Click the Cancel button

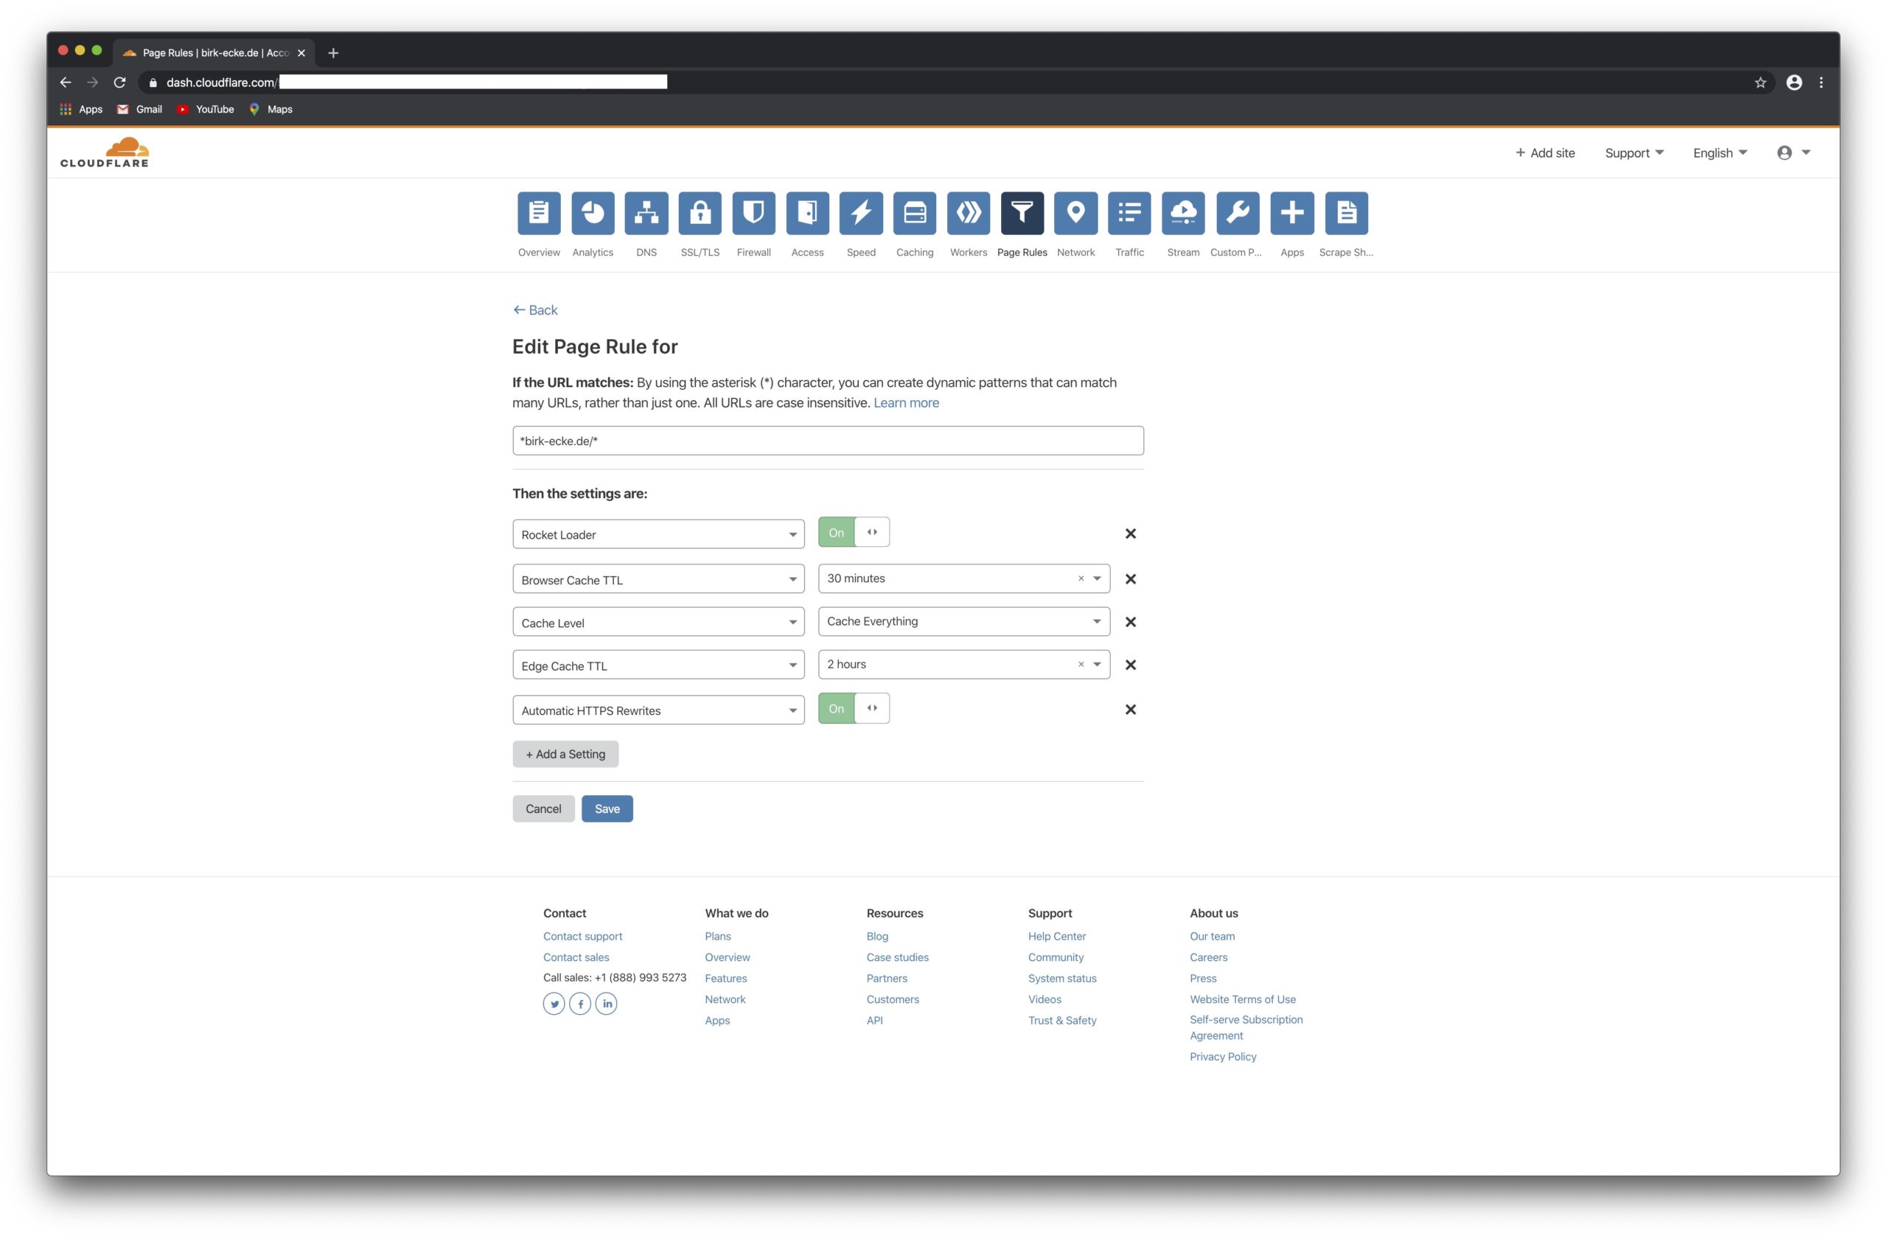(x=543, y=808)
